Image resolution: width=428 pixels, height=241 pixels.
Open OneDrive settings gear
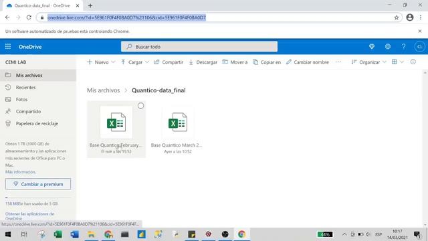pyautogui.click(x=388, y=47)
